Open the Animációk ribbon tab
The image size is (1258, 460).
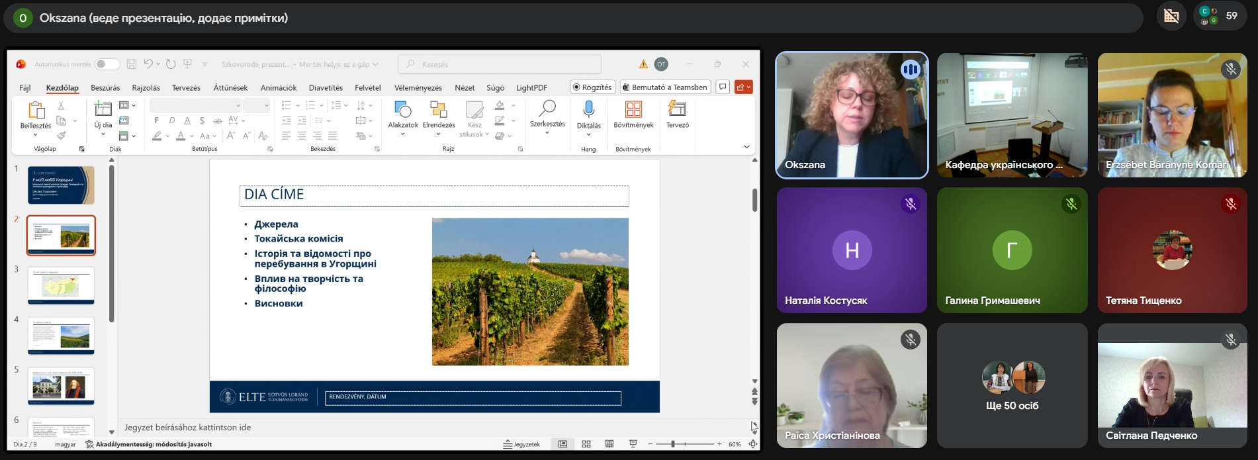tap(279, 87)
